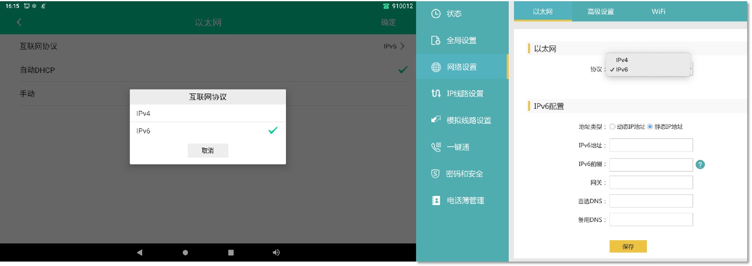Click the 全局设置 document icon in the sidebar
The image size is (752, 266).
pyautogui.click(x=435, y=40)
